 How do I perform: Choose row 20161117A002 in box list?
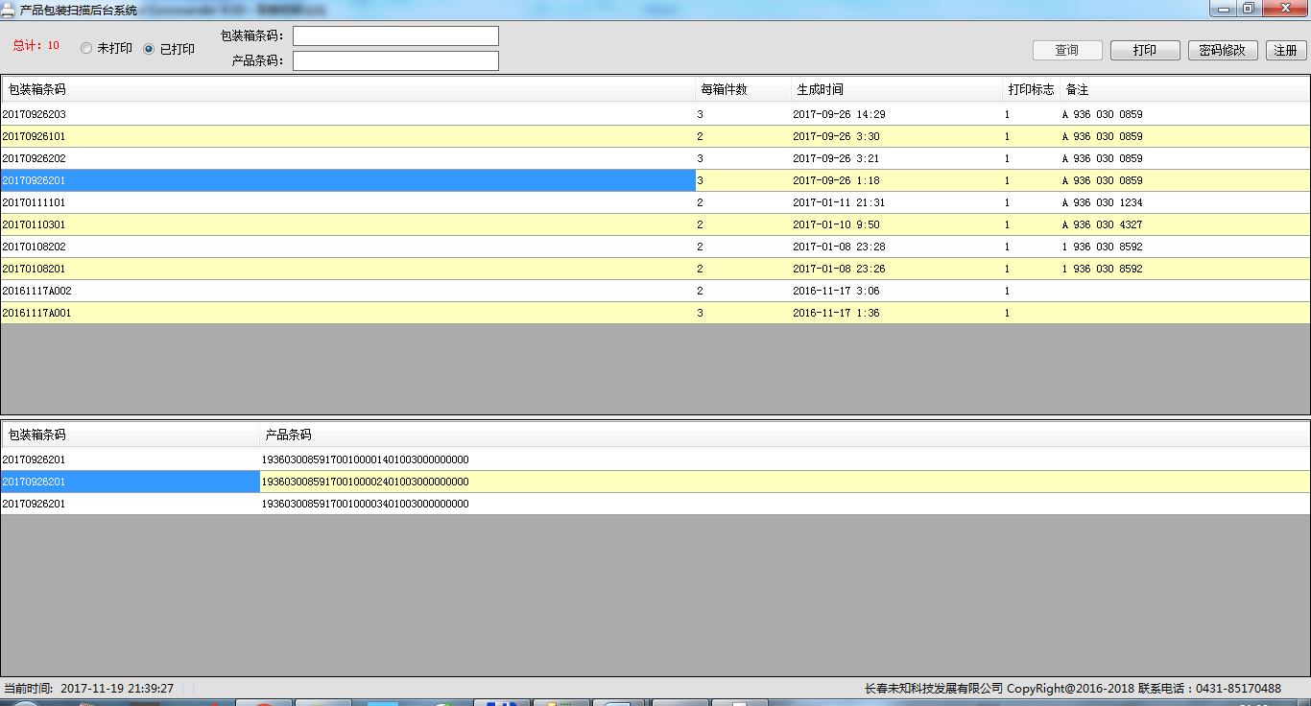[37, 292]
